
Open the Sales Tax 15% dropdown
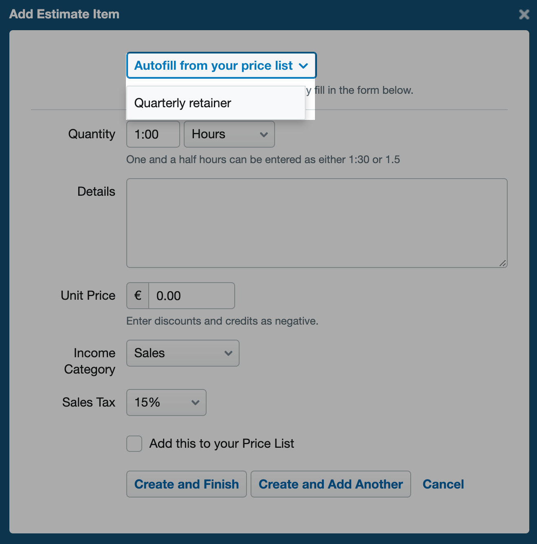point(166,402)
